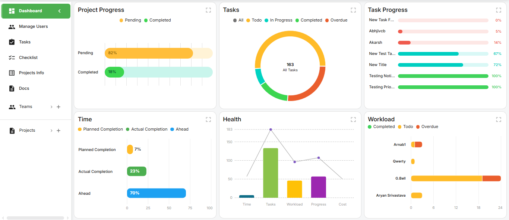The height and width of the screenshot is (220, 509).
Task: Click the green Tasks bar in Health chart
Action: point(271,173)
